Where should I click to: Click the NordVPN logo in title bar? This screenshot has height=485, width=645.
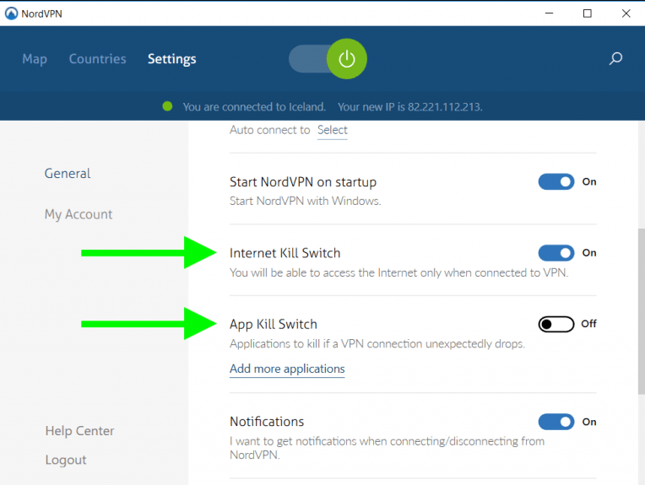11,13
